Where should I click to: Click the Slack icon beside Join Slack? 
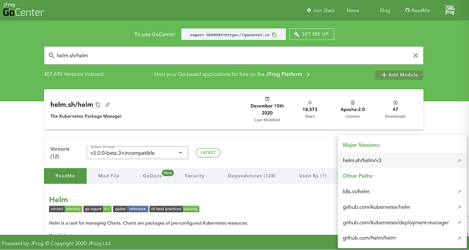tap(309, 11)
